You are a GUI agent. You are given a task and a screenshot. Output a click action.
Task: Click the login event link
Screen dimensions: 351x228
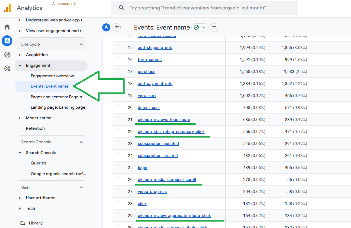[x=142, y=168]
